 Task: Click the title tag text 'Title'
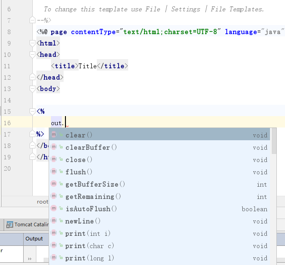click(x=87, y=66)
